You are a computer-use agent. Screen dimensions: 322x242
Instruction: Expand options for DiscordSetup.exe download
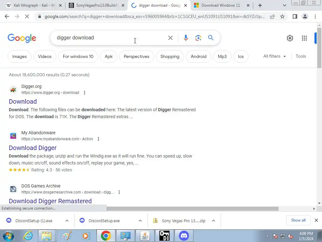[140, 221]
